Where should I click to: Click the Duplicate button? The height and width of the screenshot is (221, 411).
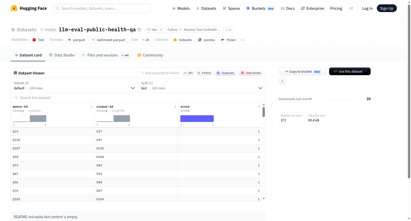(x=225, y=73)
